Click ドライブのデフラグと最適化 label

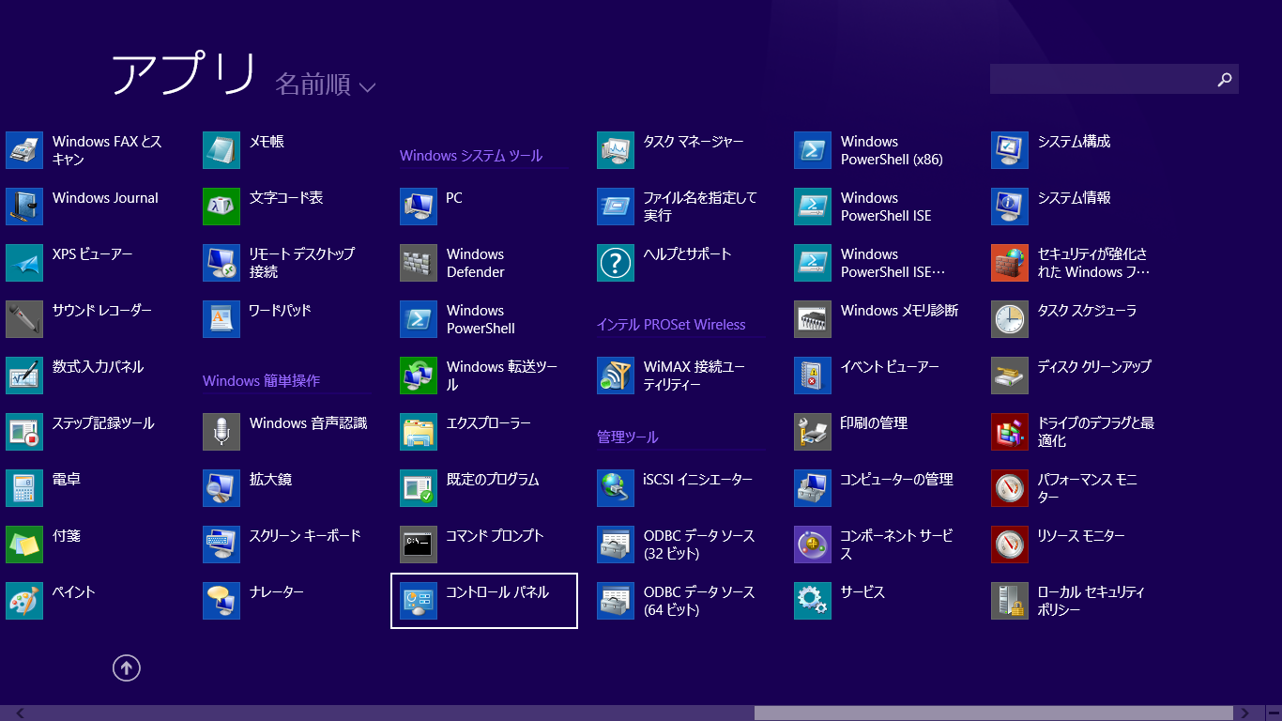pyautogui.click(x=1096, y=432)
